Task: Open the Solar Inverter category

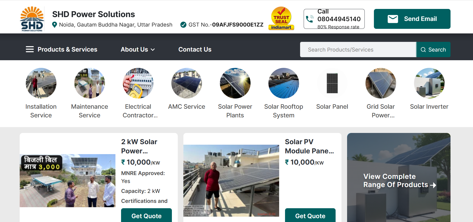Action: (429, 83)
